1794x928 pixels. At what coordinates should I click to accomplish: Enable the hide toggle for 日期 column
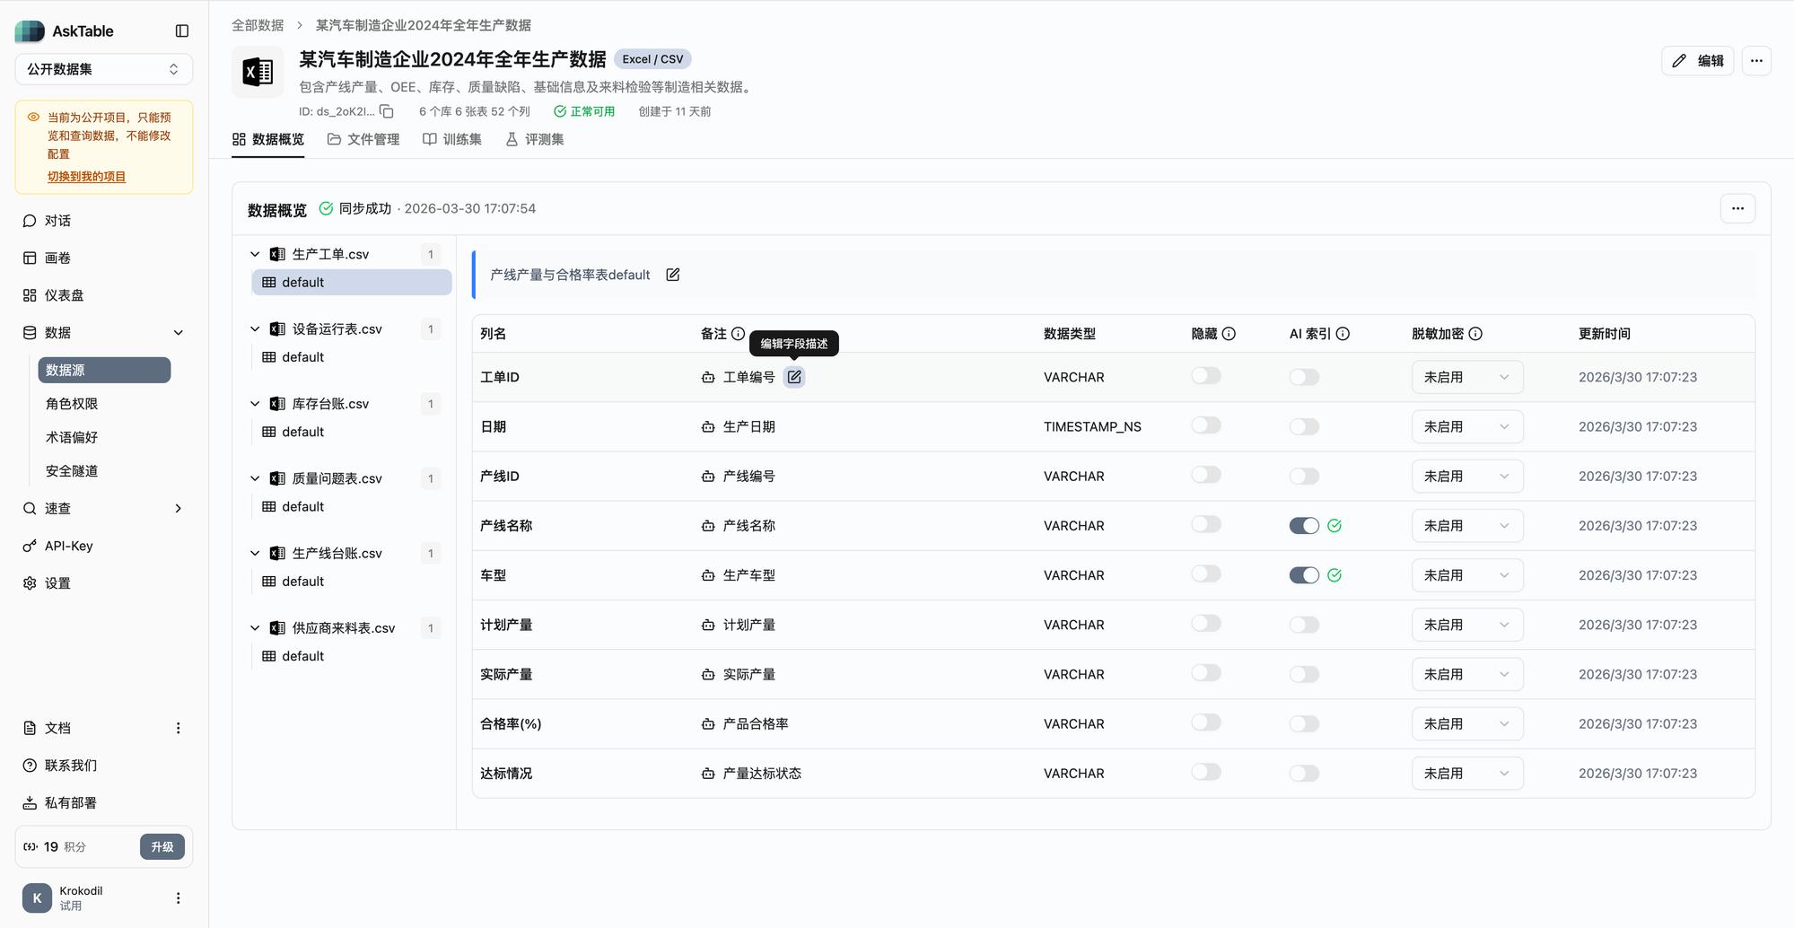pyautogui.click(x=1205, y=425)
